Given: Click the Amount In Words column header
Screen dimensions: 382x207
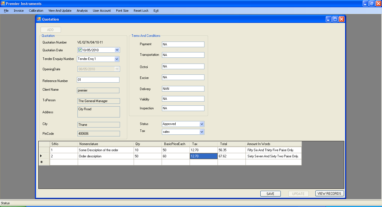Looking at the screenshot, I should pyautogui.click(x=273, y=144).
